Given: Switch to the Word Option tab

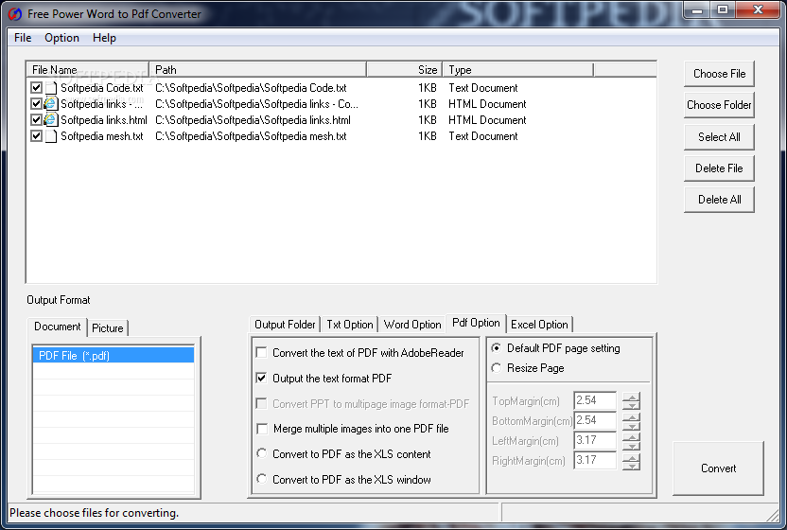Looking at the screenshot, I should click(x=412, y=325).
